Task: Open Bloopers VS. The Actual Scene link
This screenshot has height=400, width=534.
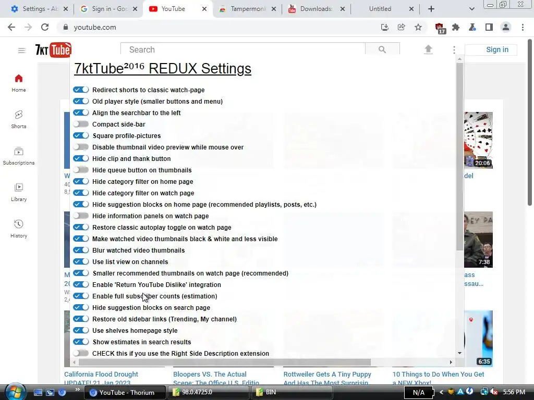Action: point(216,378)
